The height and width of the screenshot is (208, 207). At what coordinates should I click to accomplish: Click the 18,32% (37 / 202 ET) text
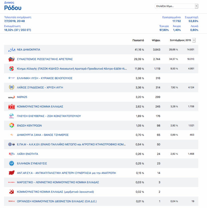coord(17,30)
